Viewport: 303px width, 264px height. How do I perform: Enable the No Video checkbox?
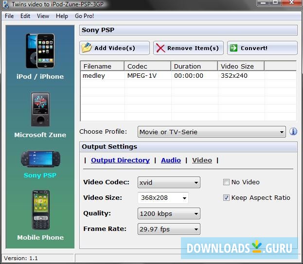point(226,182)
